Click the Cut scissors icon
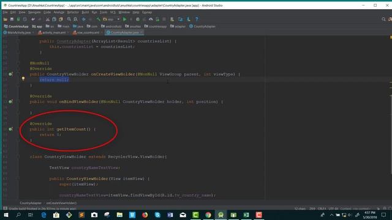 [48, 19]
